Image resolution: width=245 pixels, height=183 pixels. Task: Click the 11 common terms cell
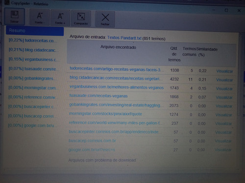click(x=190, y=80)
